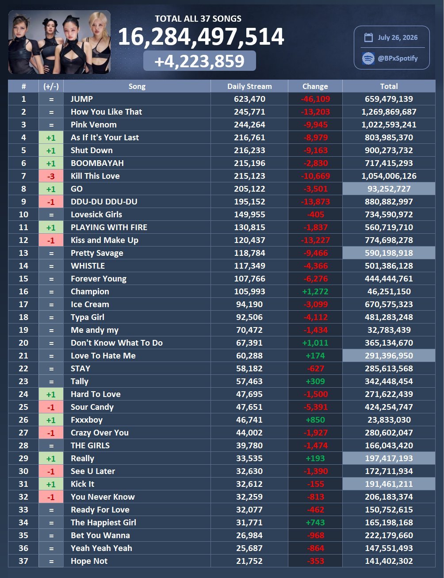Click the +4,223,859 daily gain badge

tap(199, 61)
